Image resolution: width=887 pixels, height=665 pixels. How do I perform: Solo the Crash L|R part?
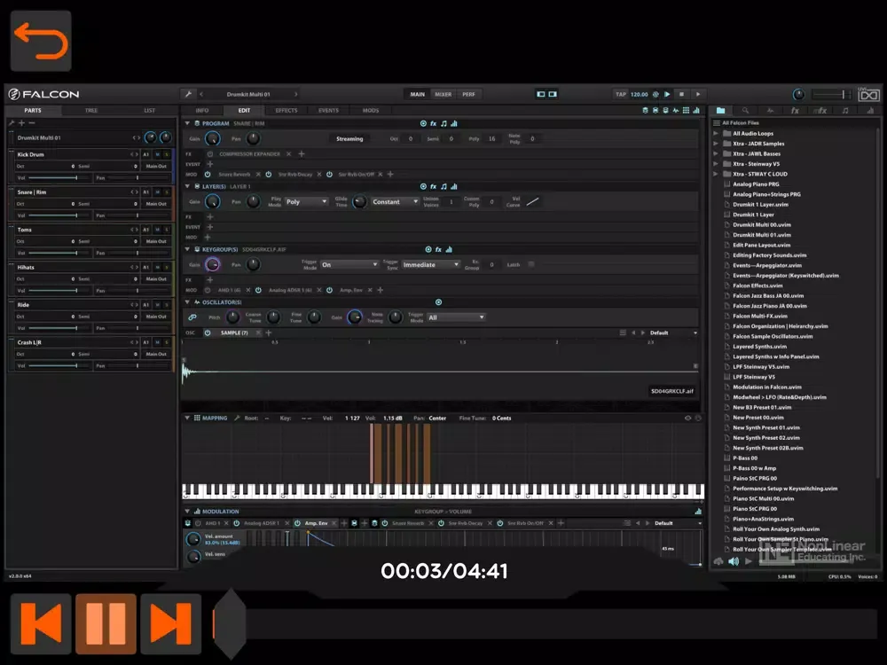167,342
